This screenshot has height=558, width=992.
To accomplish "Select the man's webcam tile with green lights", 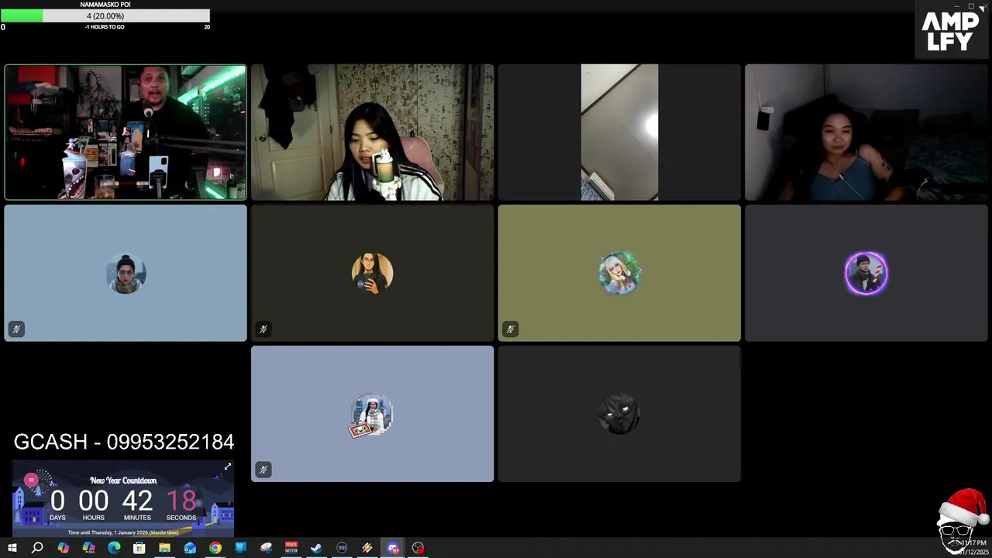I will click(x=126, y=133).
